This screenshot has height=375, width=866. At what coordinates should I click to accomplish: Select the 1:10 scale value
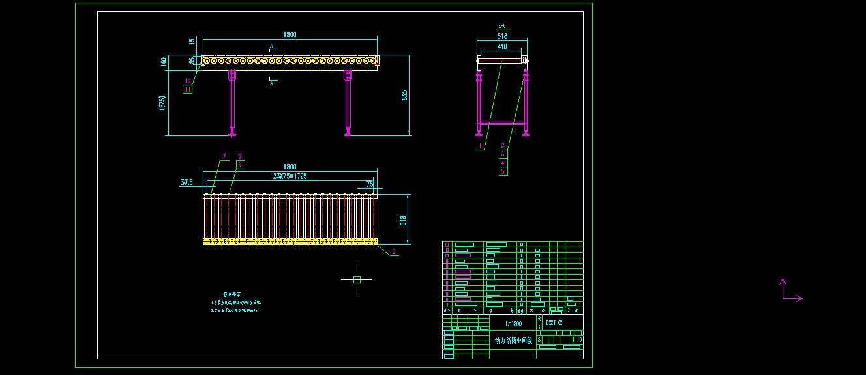[578, 340]
